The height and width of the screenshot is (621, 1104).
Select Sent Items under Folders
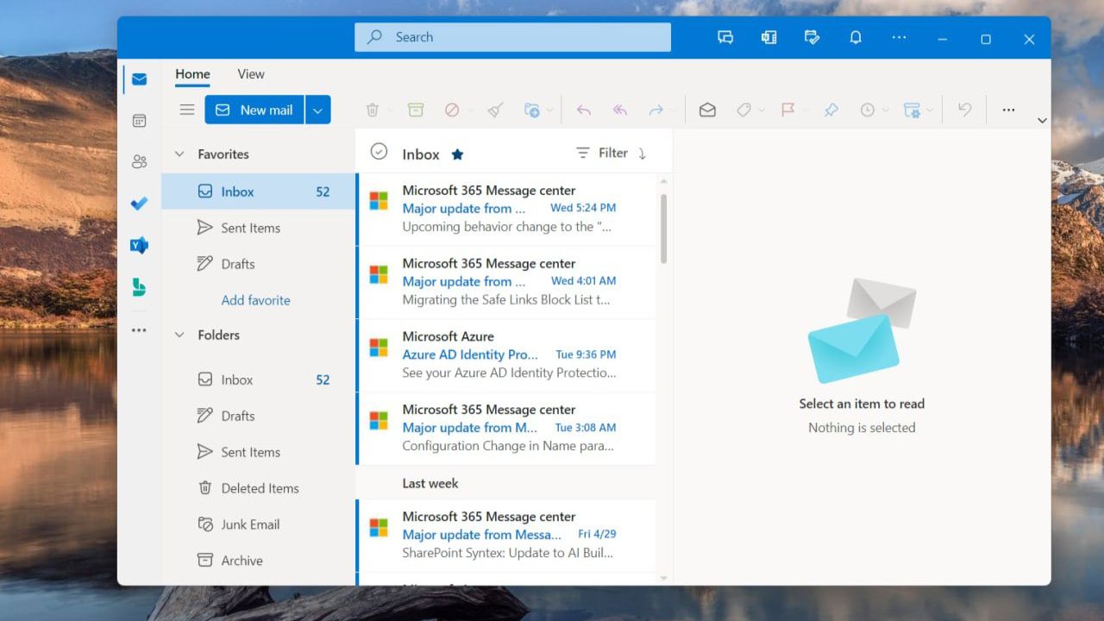coord(258,452)
